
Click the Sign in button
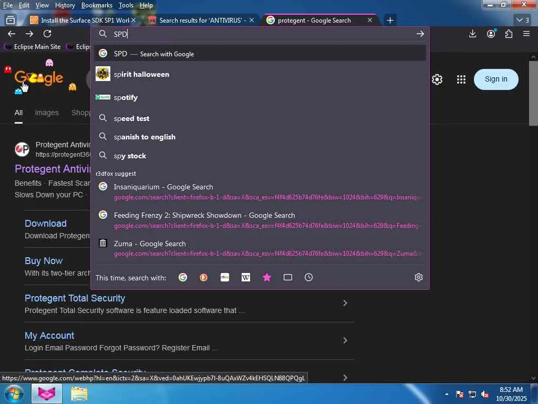496,79
